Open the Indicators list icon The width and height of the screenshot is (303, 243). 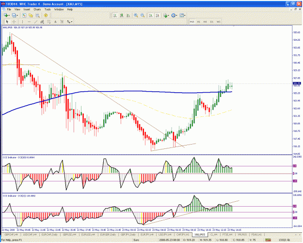coord(165,16)
